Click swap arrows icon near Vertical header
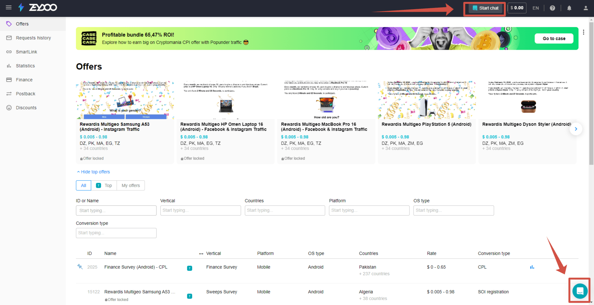Image resolution: width=594 pixels, height=305 pixels. click(x=201, y=254)
